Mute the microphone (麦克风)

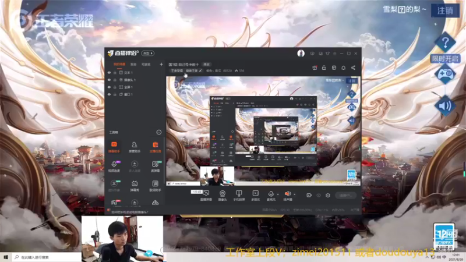271,196
